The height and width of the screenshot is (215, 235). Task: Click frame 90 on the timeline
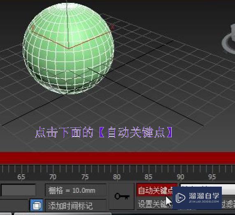tap(180, 177)
